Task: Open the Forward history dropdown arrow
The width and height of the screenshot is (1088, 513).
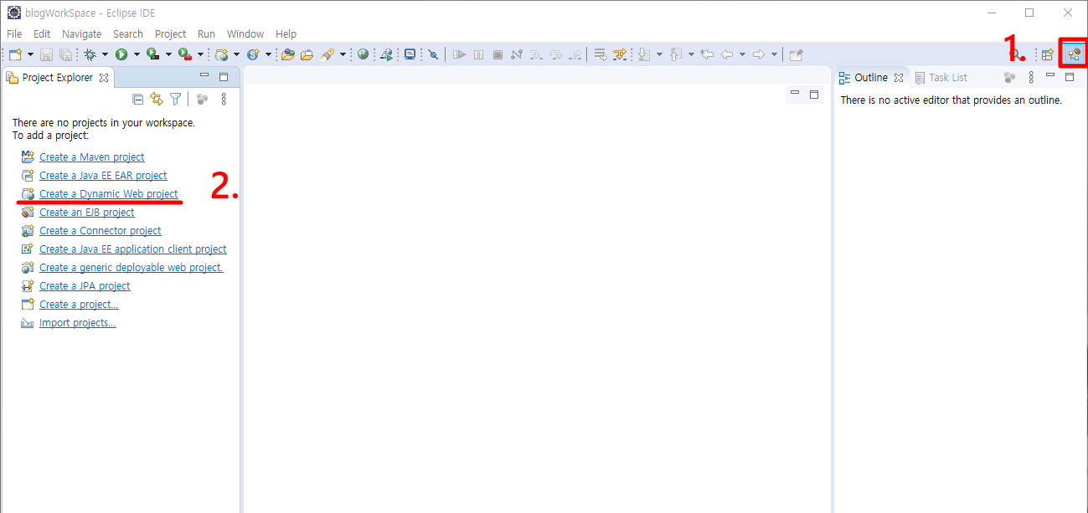Action: pyautogui.click(x=775, y=54)
